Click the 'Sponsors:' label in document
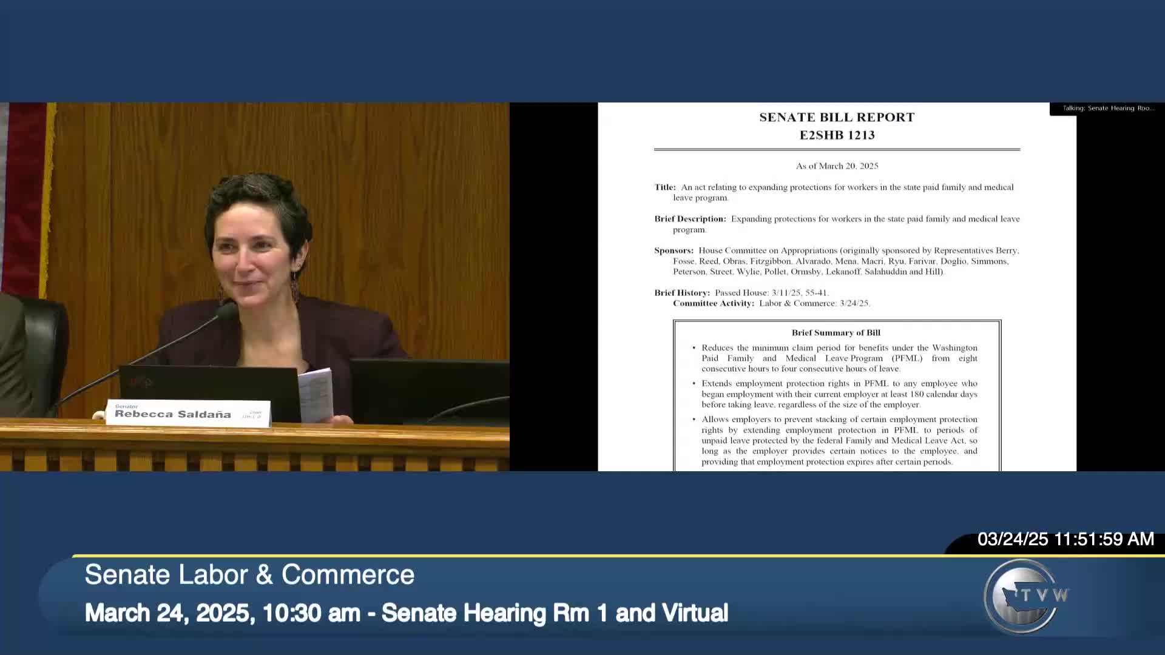This screenshot has height=655, width=1165. tap(674, 250)
